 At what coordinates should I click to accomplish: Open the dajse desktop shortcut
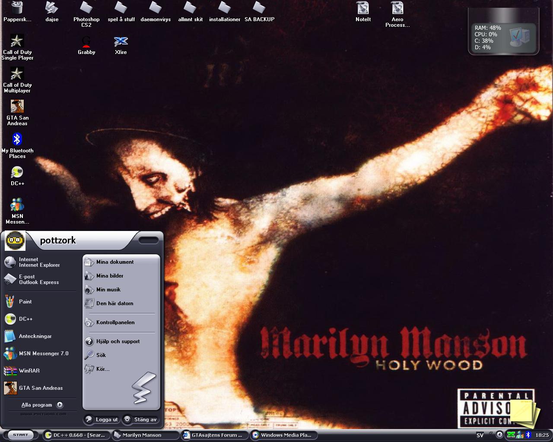point(52,12)
